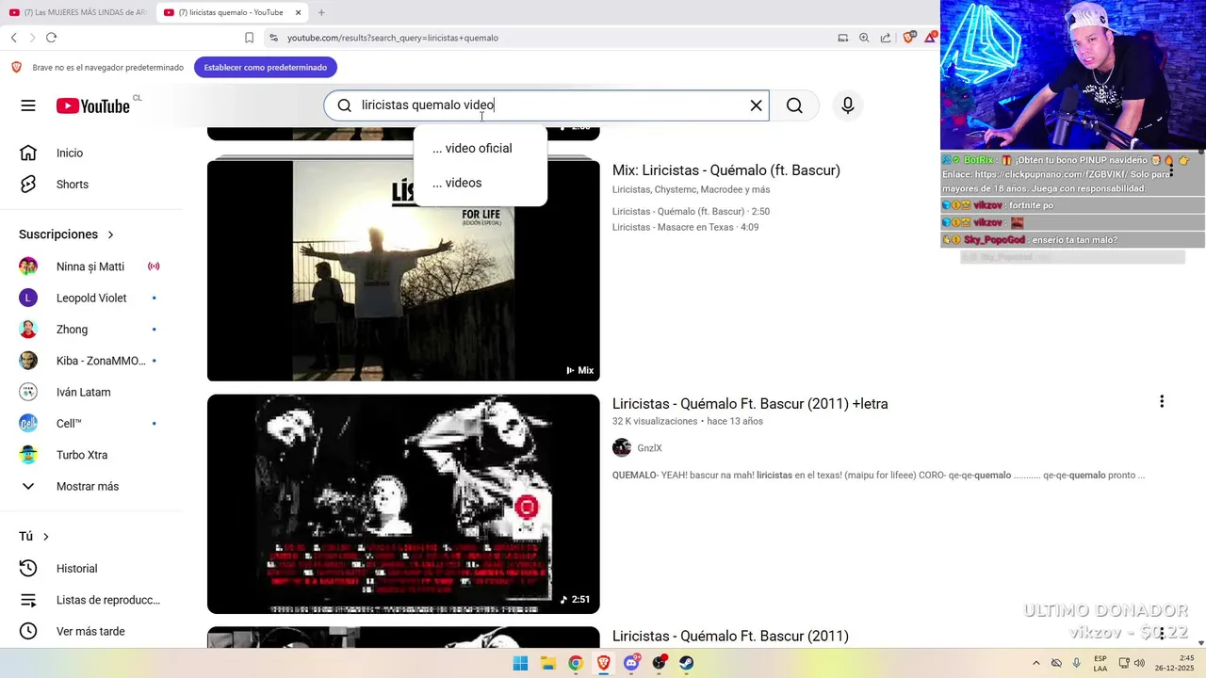This screenshot has width=1206, height=678.
Task: Open Discord from taskbar
Action: tap(631, 663)
